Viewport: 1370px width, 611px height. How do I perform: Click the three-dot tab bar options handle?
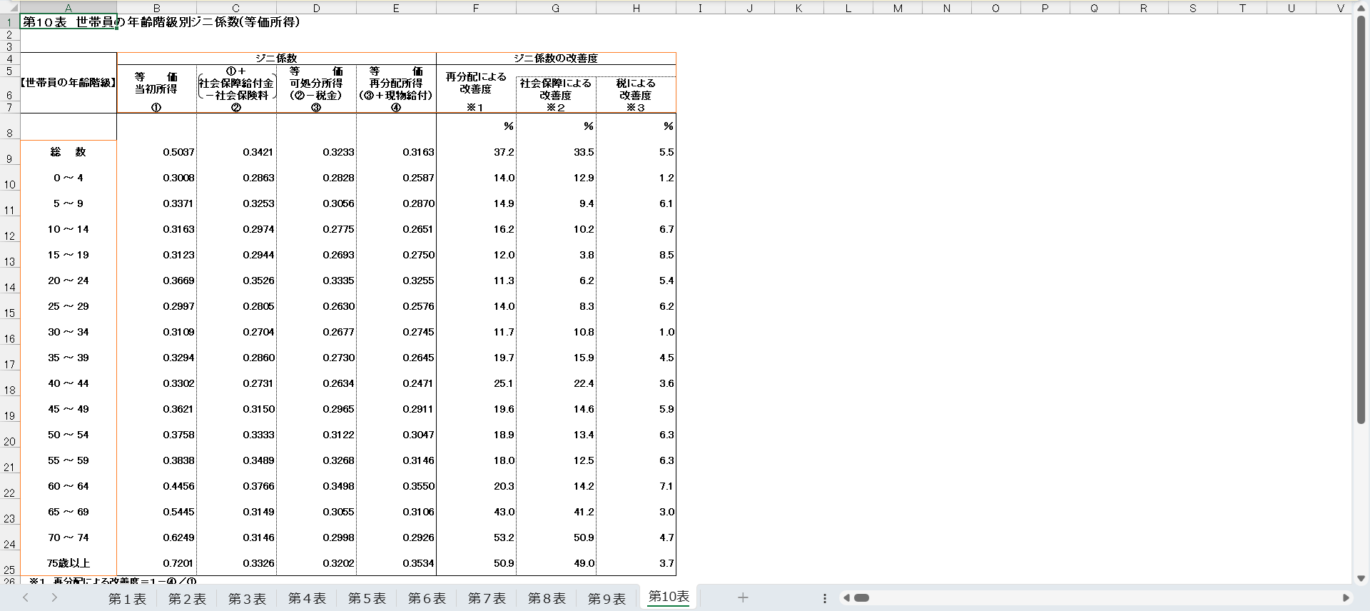pyautogui.click(x=825, y=598)
